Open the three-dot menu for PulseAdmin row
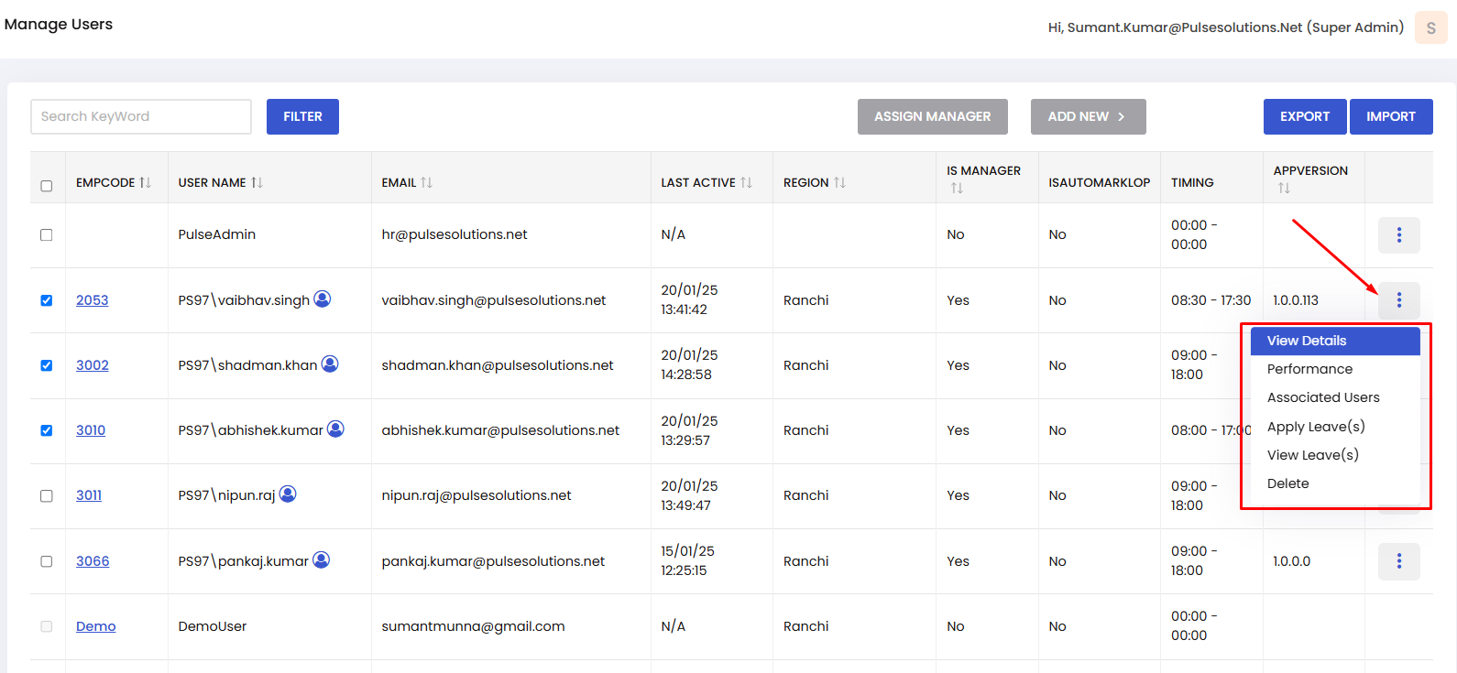Viewport: 1457px width, 673px height. coord(1398,235)
